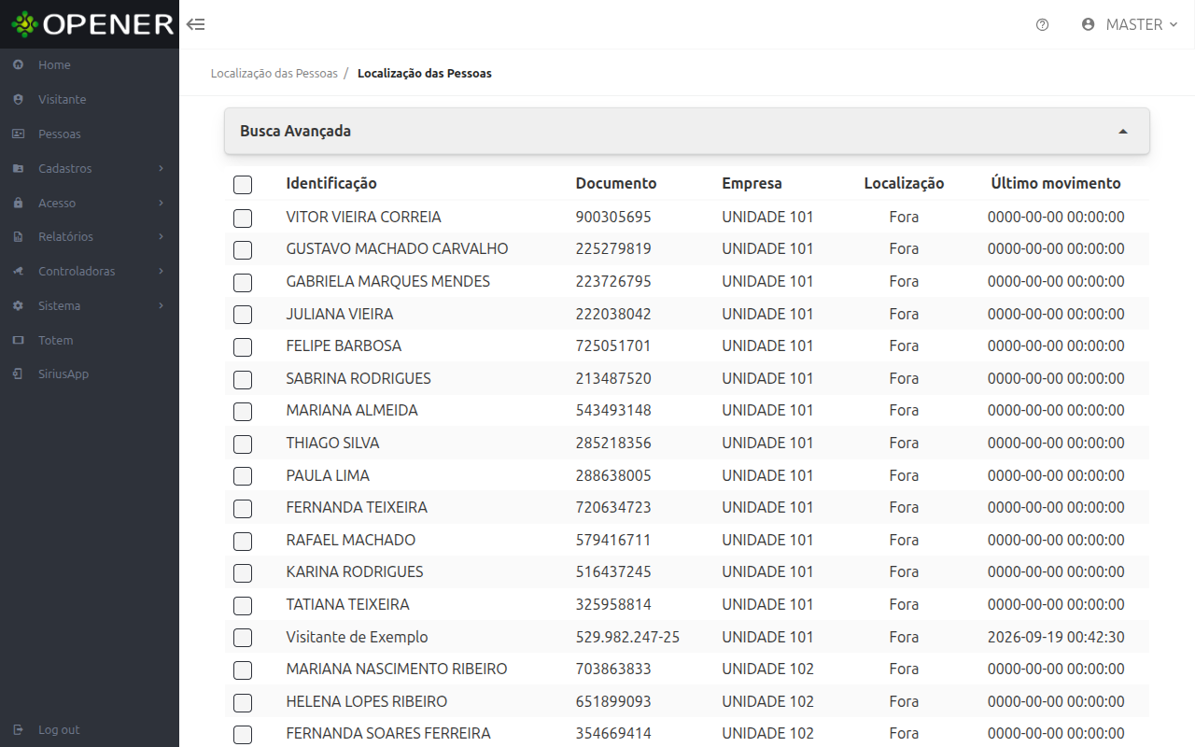Sort by the Último movimento column header

[1056, 183]
